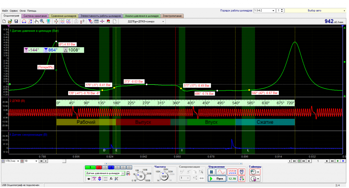Click the channel input swap icon beside sensor name
The height and width of the screenshot is (188, 349).
tap(128, 173)
